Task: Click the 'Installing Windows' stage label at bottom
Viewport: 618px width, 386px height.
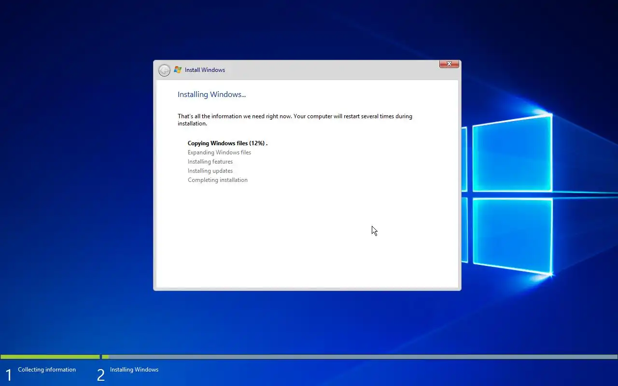Action: (134, 370)
